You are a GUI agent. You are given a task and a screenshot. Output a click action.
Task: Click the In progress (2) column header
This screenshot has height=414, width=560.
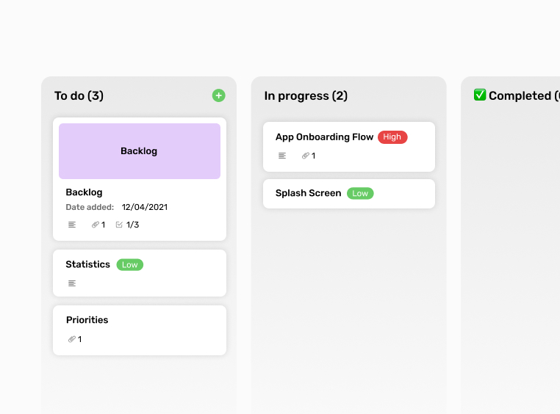pos(306,96)
